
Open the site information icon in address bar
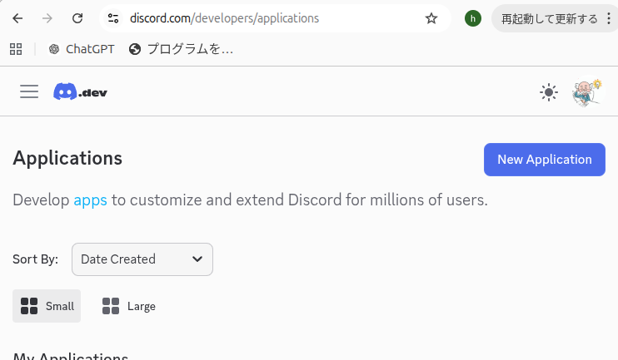(x=114, y=18)
